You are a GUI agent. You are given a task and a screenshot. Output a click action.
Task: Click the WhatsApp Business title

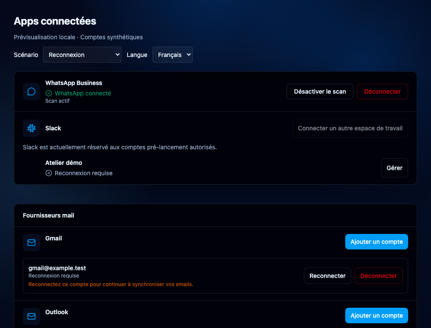pyautogui.click(x=74, y=83)
